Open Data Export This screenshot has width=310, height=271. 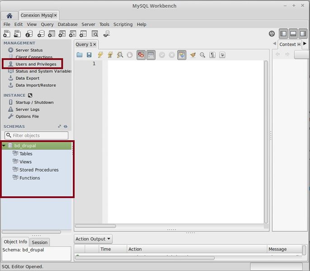[x=28, y=78]
